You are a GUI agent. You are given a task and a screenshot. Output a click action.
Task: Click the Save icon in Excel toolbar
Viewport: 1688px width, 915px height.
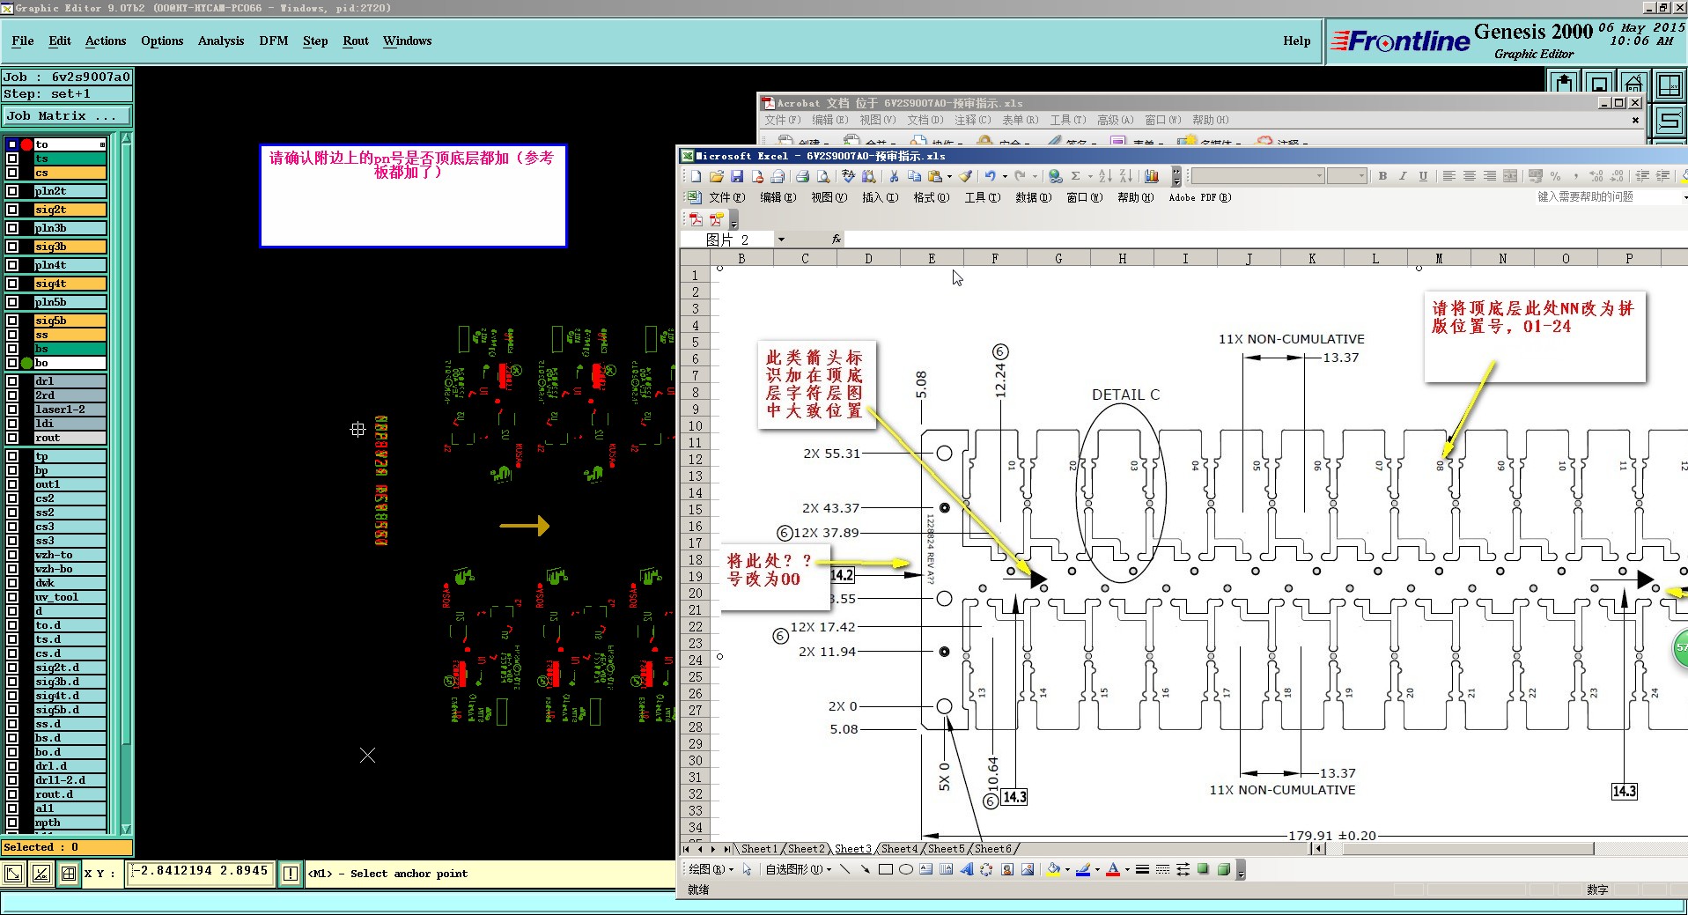[x=737, y=177]
